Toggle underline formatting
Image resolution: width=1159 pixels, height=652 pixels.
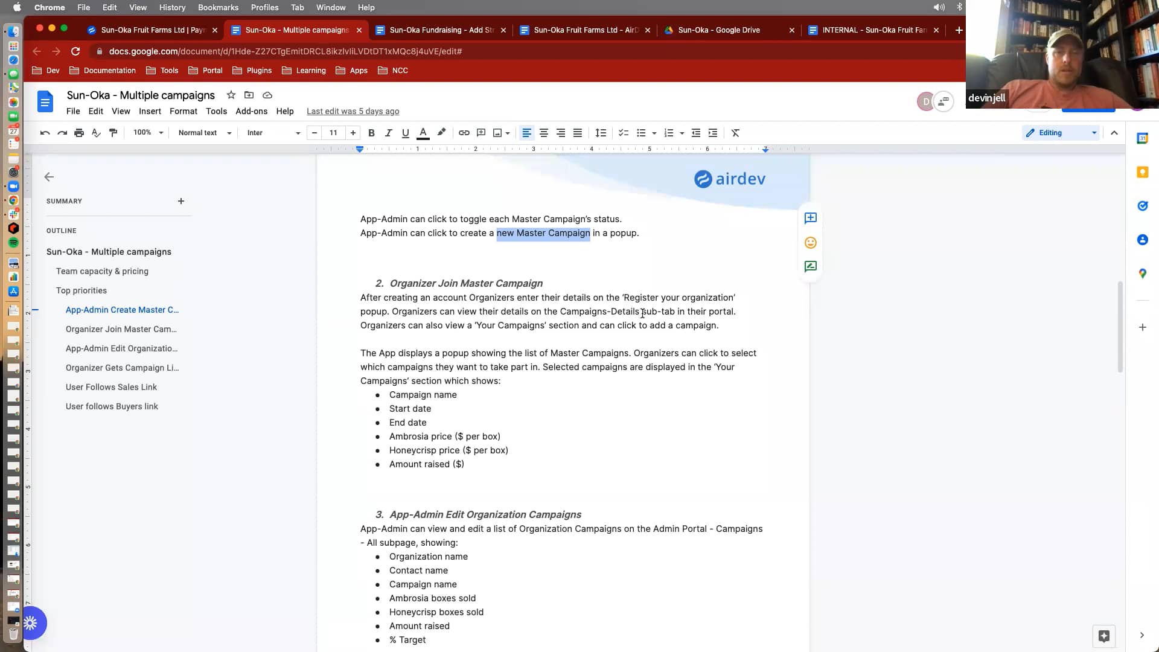click(405, 133)
